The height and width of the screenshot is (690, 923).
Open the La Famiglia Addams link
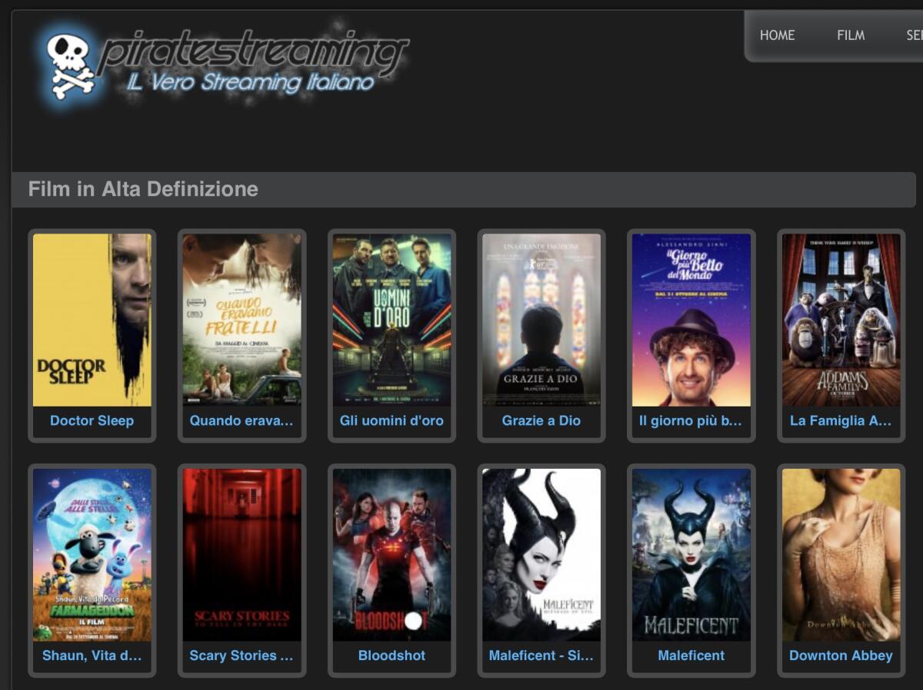[x=841, y=420]
